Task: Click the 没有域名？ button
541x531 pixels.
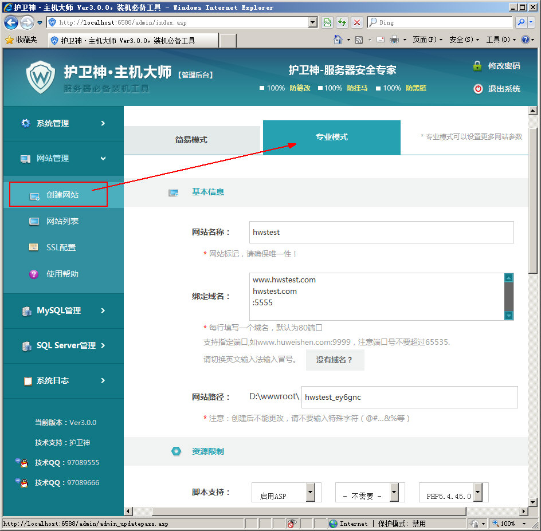Action: coord(335,360)
